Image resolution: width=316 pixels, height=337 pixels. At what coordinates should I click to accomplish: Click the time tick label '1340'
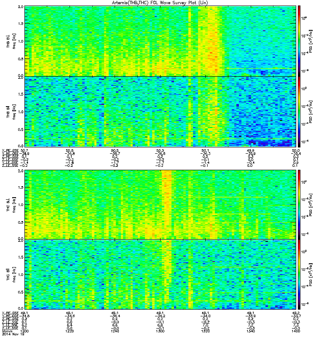point(250,331)
